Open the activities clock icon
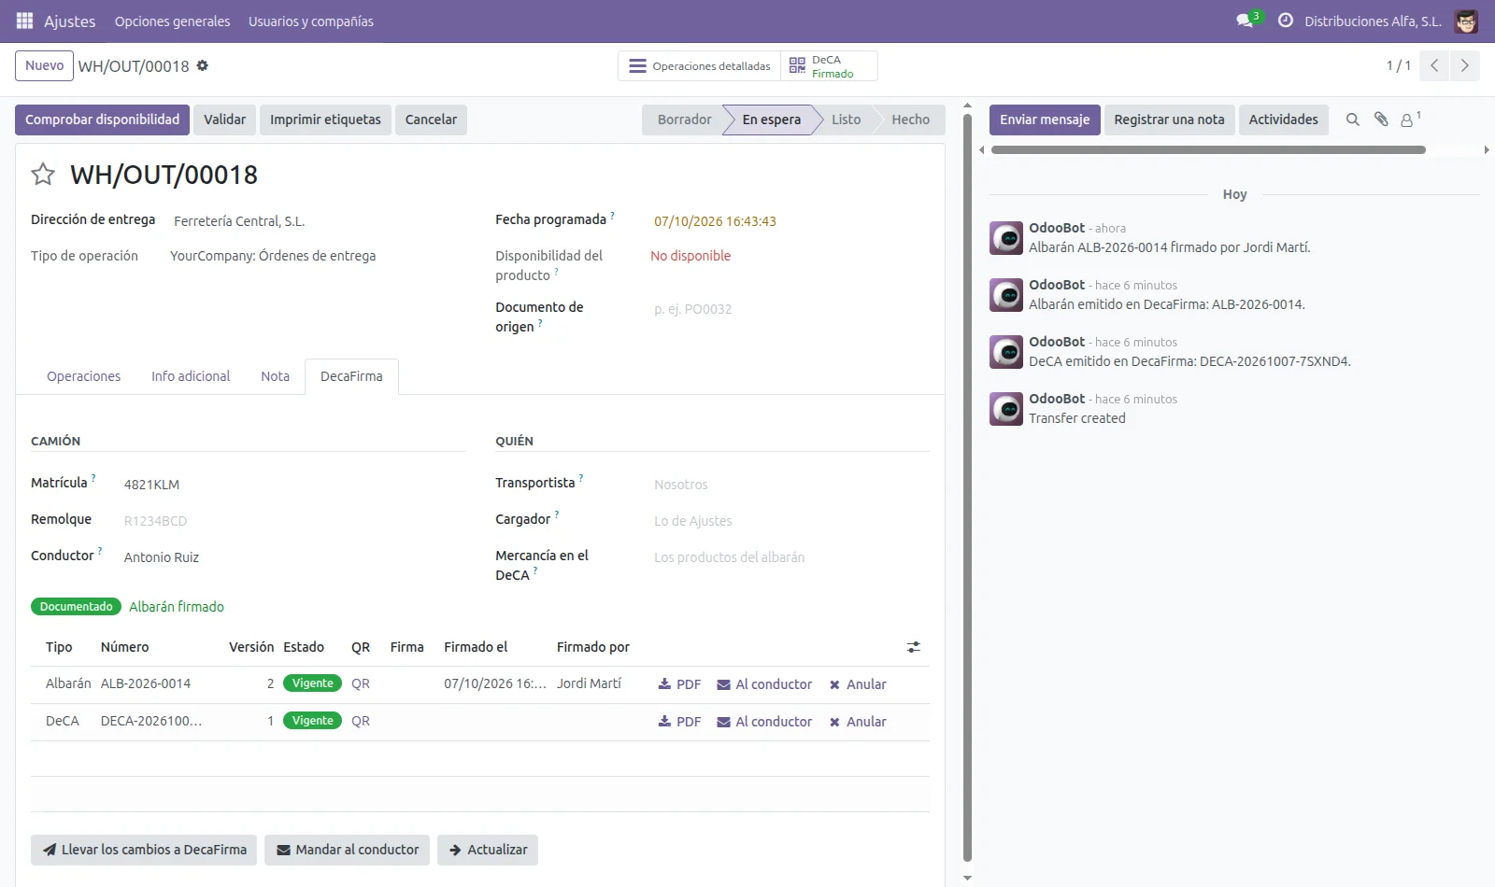The image size is (1495, 887). coord(1286,21)
